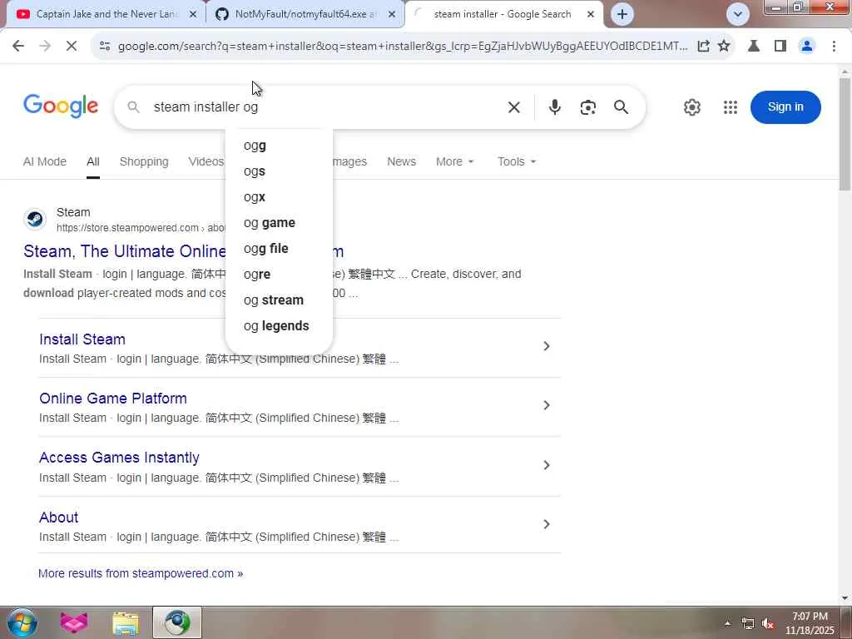Viewport: 852px width, 639px height.
Task: Open the Access Games Instantly sitelink
Action: tap(119, 458)
